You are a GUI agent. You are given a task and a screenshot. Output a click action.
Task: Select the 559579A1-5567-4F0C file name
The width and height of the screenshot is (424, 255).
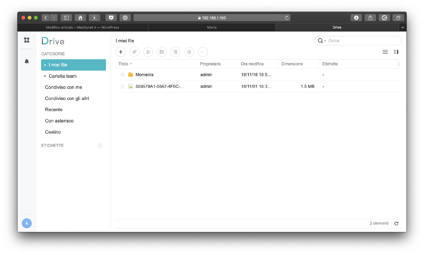tap(160, 86)
